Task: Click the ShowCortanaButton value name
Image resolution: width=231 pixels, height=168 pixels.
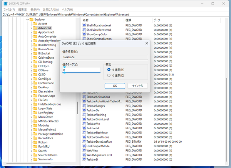Action: point(99,39)
